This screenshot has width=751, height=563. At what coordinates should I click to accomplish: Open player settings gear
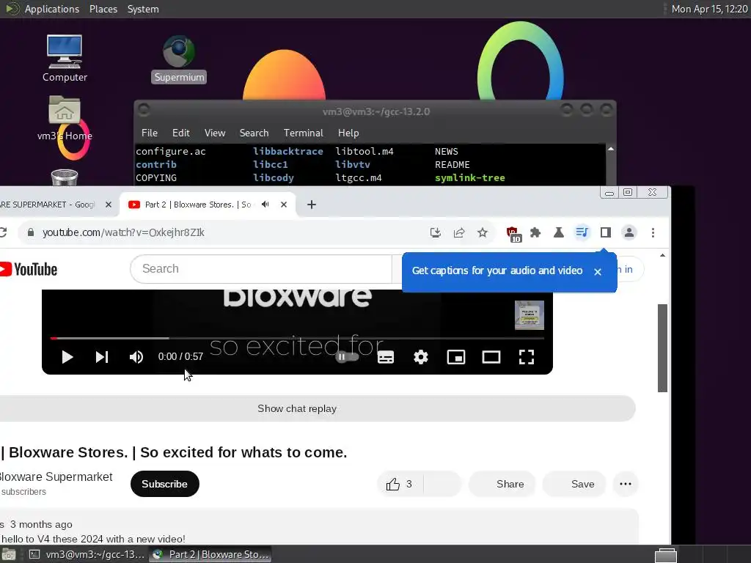(x=420, y=357)
